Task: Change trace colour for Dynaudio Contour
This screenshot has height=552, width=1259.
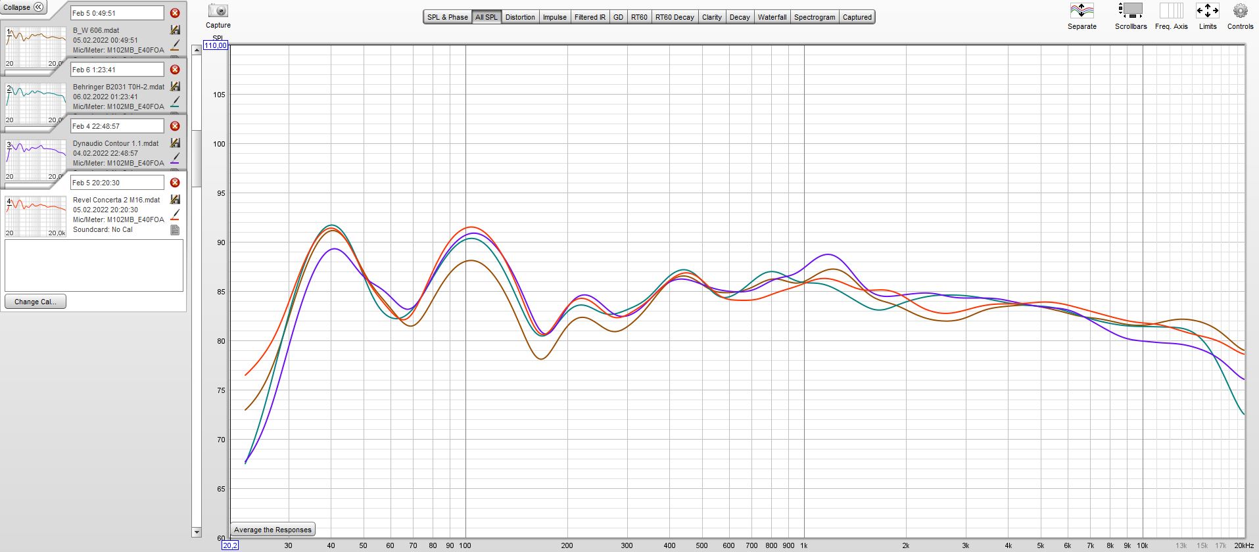Action: 175,159
